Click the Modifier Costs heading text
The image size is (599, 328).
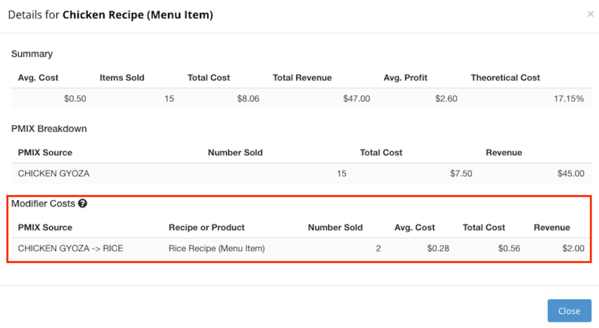pyautogui.click(x=43, y=203)
